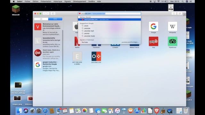The height and width of the screenshot is (115, 205).
Task: Click the Safari address bar field
Action: click(x=110, y=13)
